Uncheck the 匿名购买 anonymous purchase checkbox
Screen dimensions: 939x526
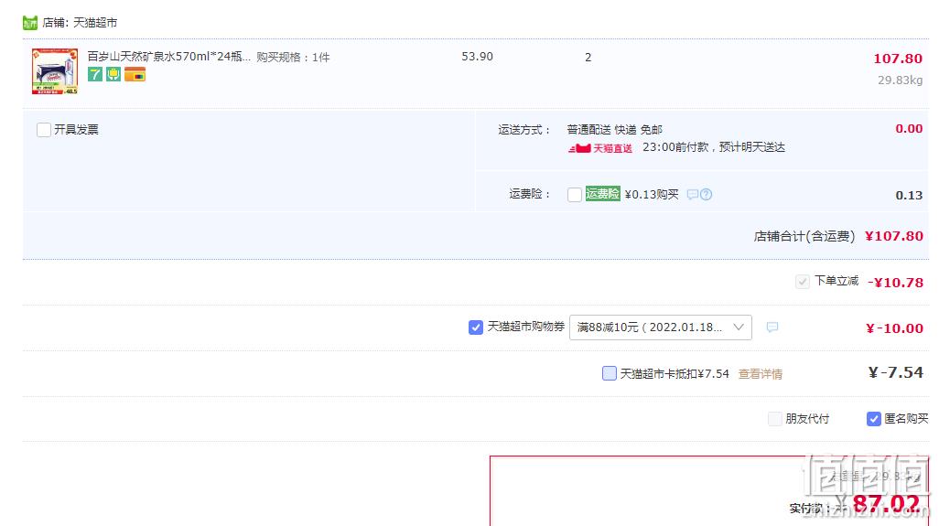[874, 419]
